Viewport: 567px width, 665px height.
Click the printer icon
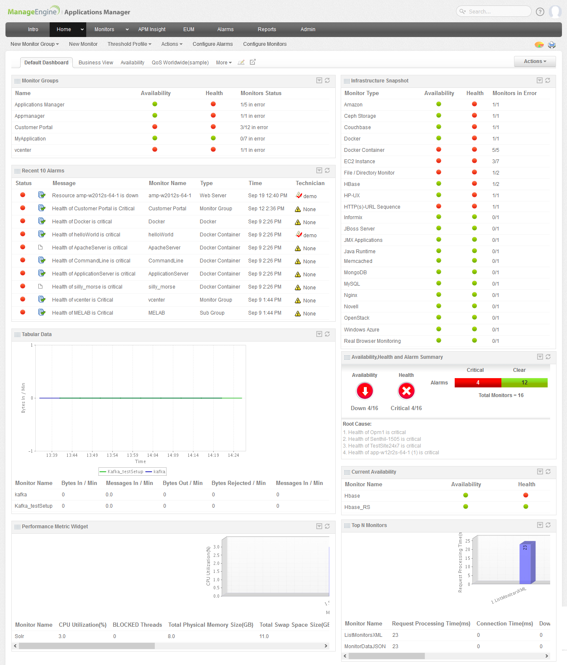(x=552, y=45)
